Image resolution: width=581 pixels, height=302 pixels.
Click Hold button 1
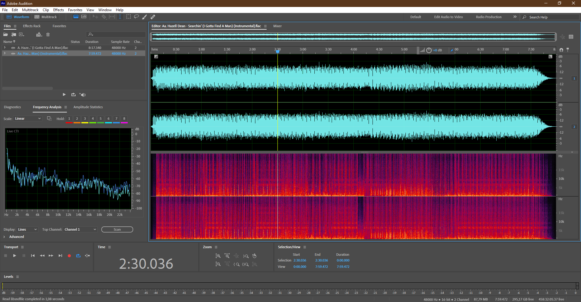pos(69,119)
